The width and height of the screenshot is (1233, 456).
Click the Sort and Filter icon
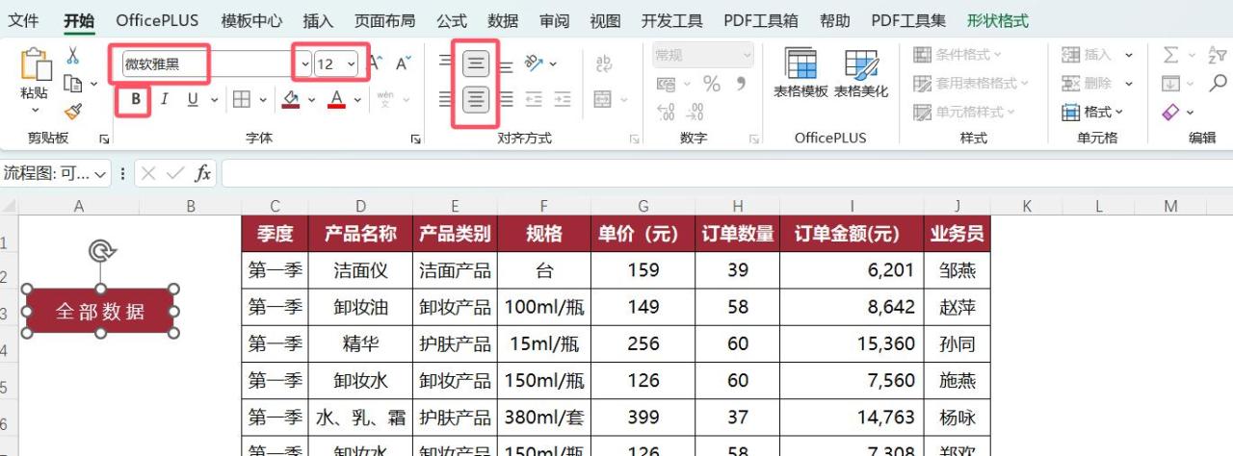(1218, 55)
